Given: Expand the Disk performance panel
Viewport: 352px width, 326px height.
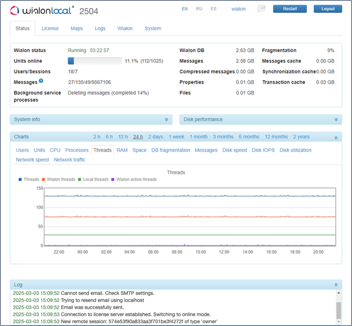Looking at the screenshot, I should 336,120.
